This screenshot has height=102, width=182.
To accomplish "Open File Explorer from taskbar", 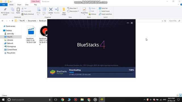I will click(82, 99).
